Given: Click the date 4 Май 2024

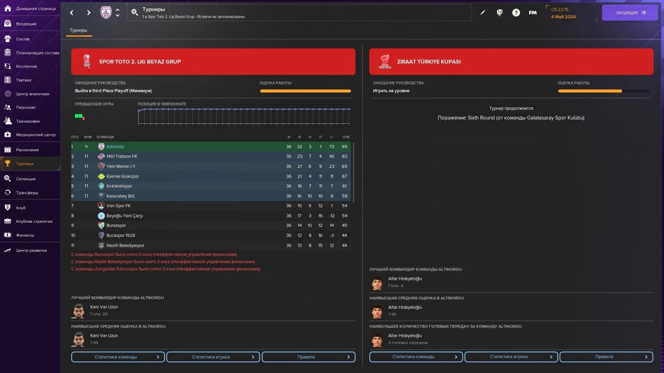Looking at the screenshot, I should (563, 17).
